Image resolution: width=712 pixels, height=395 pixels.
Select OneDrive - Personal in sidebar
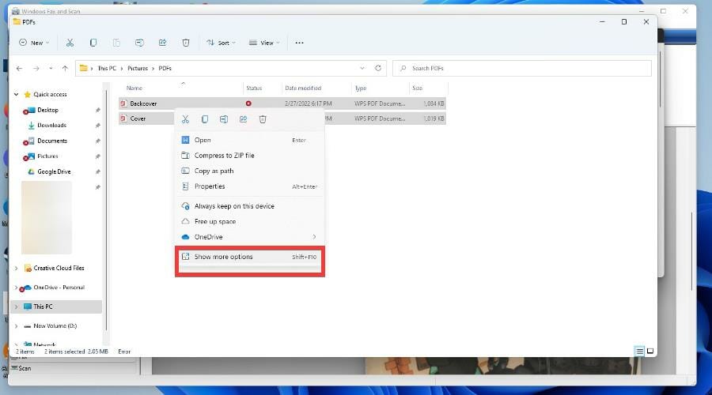59,288
